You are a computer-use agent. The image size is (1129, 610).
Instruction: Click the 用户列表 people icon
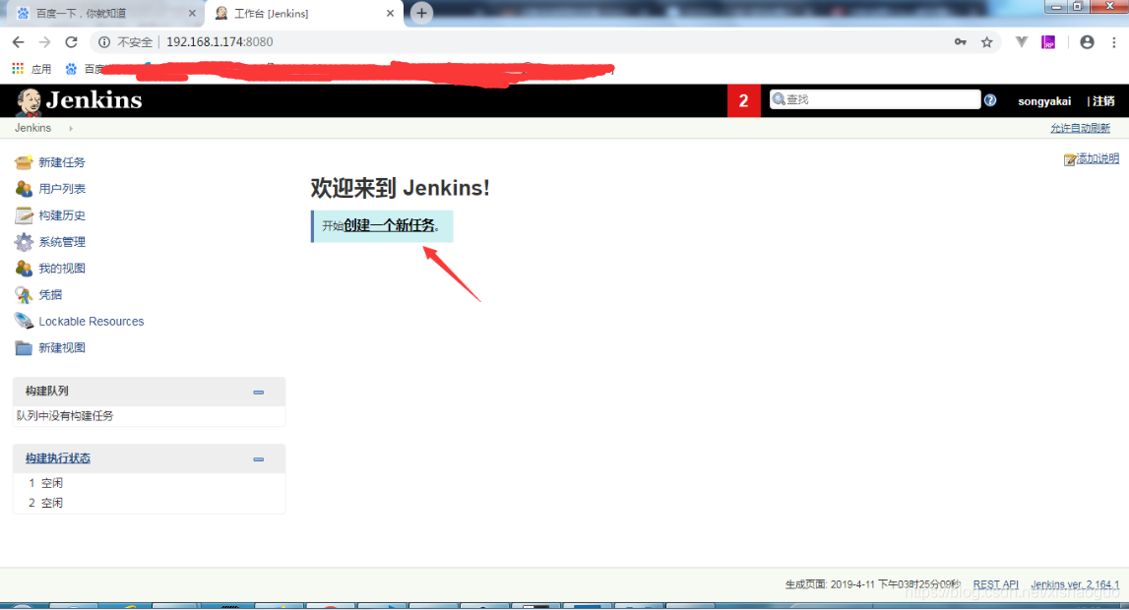pyautogui.click(x=23, y=189)
